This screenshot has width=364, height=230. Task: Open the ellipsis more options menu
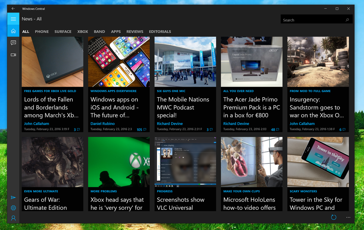(348, 217)
